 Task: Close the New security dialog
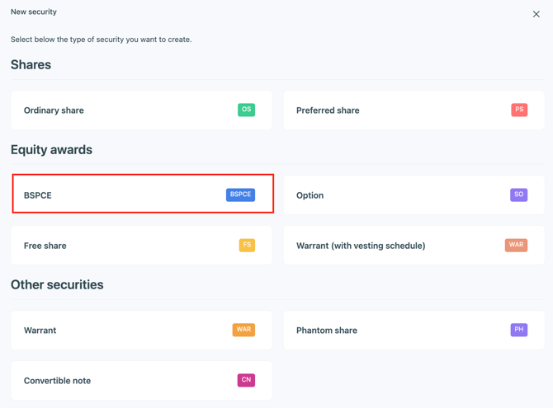coord(536,14)
